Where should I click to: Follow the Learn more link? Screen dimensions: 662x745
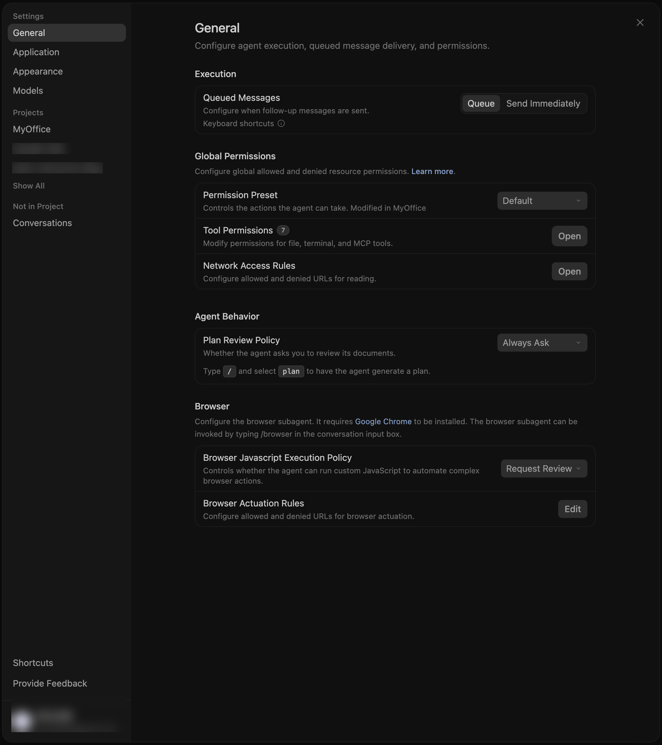(x=432, y=171)
